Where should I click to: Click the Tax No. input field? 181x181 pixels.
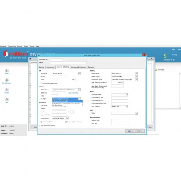(59, 112)
